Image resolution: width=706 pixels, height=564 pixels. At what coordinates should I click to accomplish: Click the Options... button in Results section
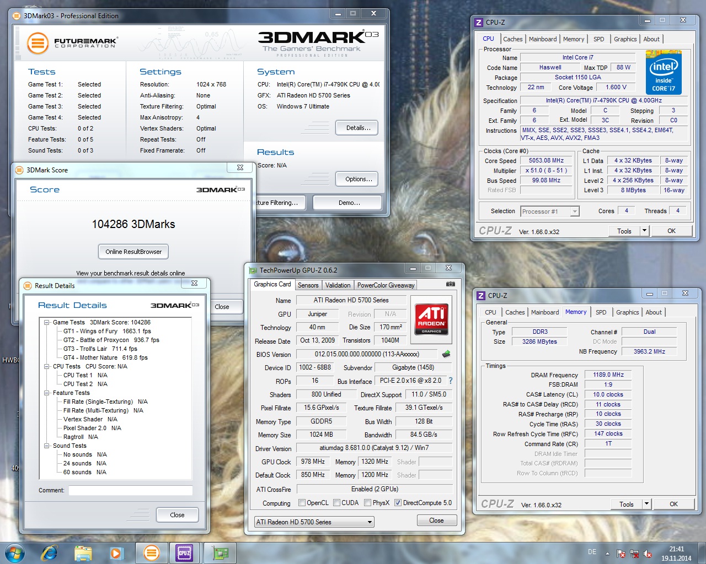pos(357,179)
